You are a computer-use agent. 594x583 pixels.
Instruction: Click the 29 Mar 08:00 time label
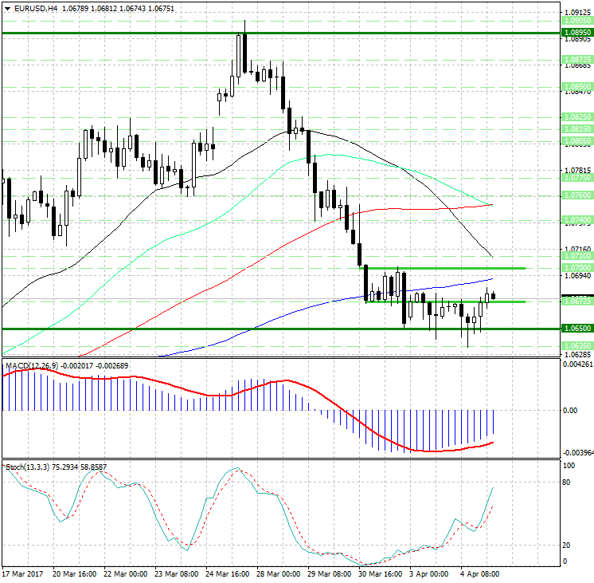click(329, 574)
